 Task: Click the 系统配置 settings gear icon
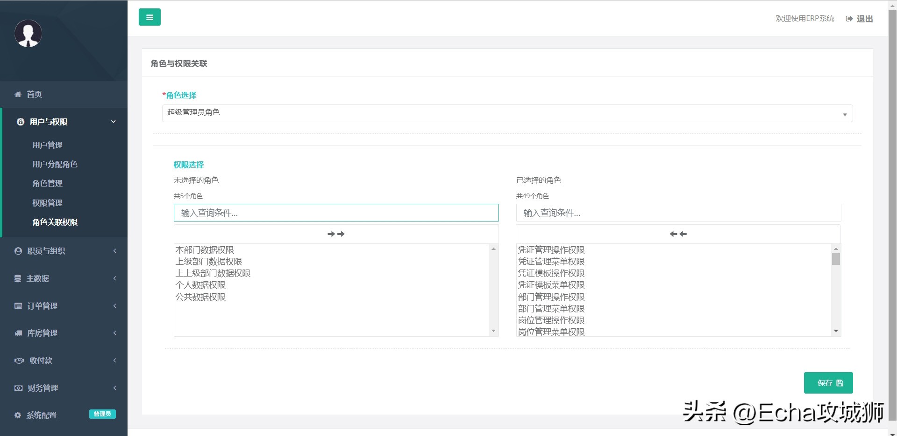click(17, 415)
